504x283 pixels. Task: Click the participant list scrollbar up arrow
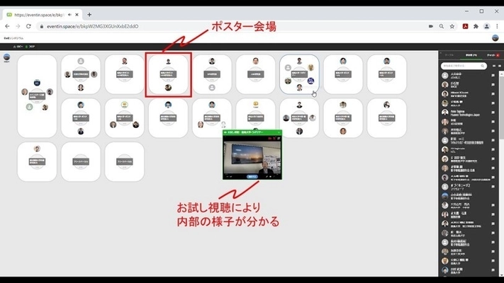coord(501,74)
